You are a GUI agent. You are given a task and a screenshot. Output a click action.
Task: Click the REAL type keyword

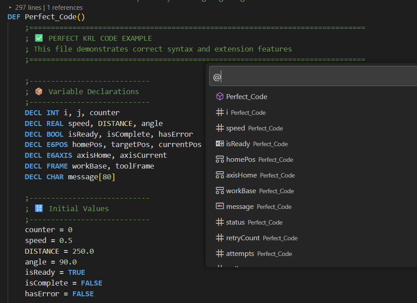pos(55,123)
